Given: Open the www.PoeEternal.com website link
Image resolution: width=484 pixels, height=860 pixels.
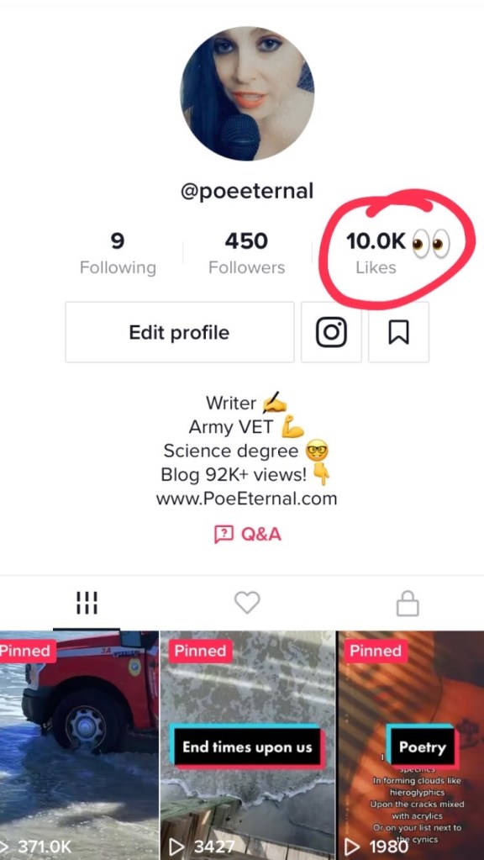Looking at the screenshot, I should pos(246,499).
